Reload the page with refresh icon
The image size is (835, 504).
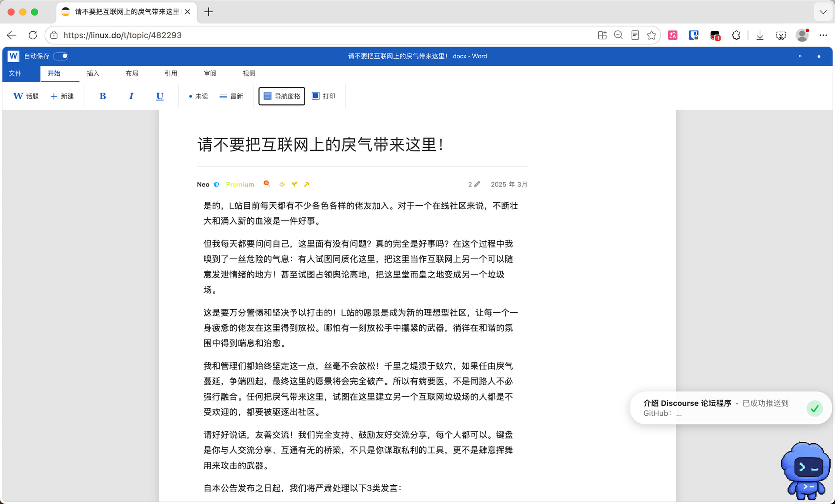(x=33, y=35)
